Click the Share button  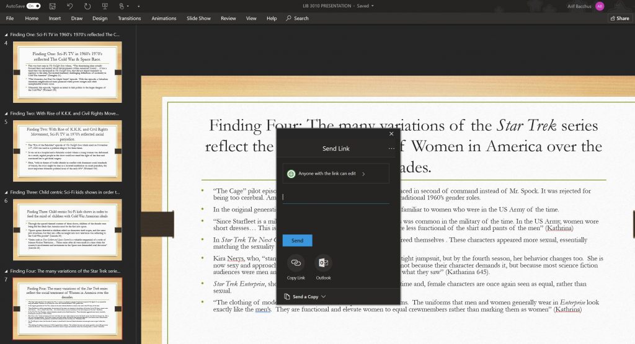pyautogui.click(x=619, y=18)
